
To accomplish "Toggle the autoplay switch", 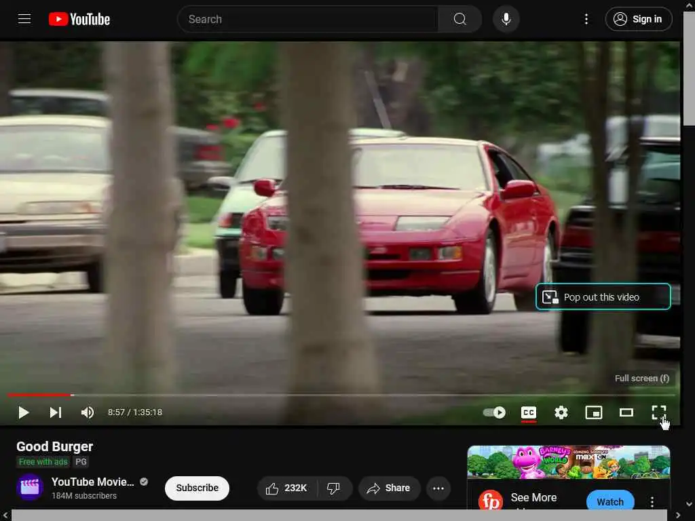I will [x=494, y=412].
